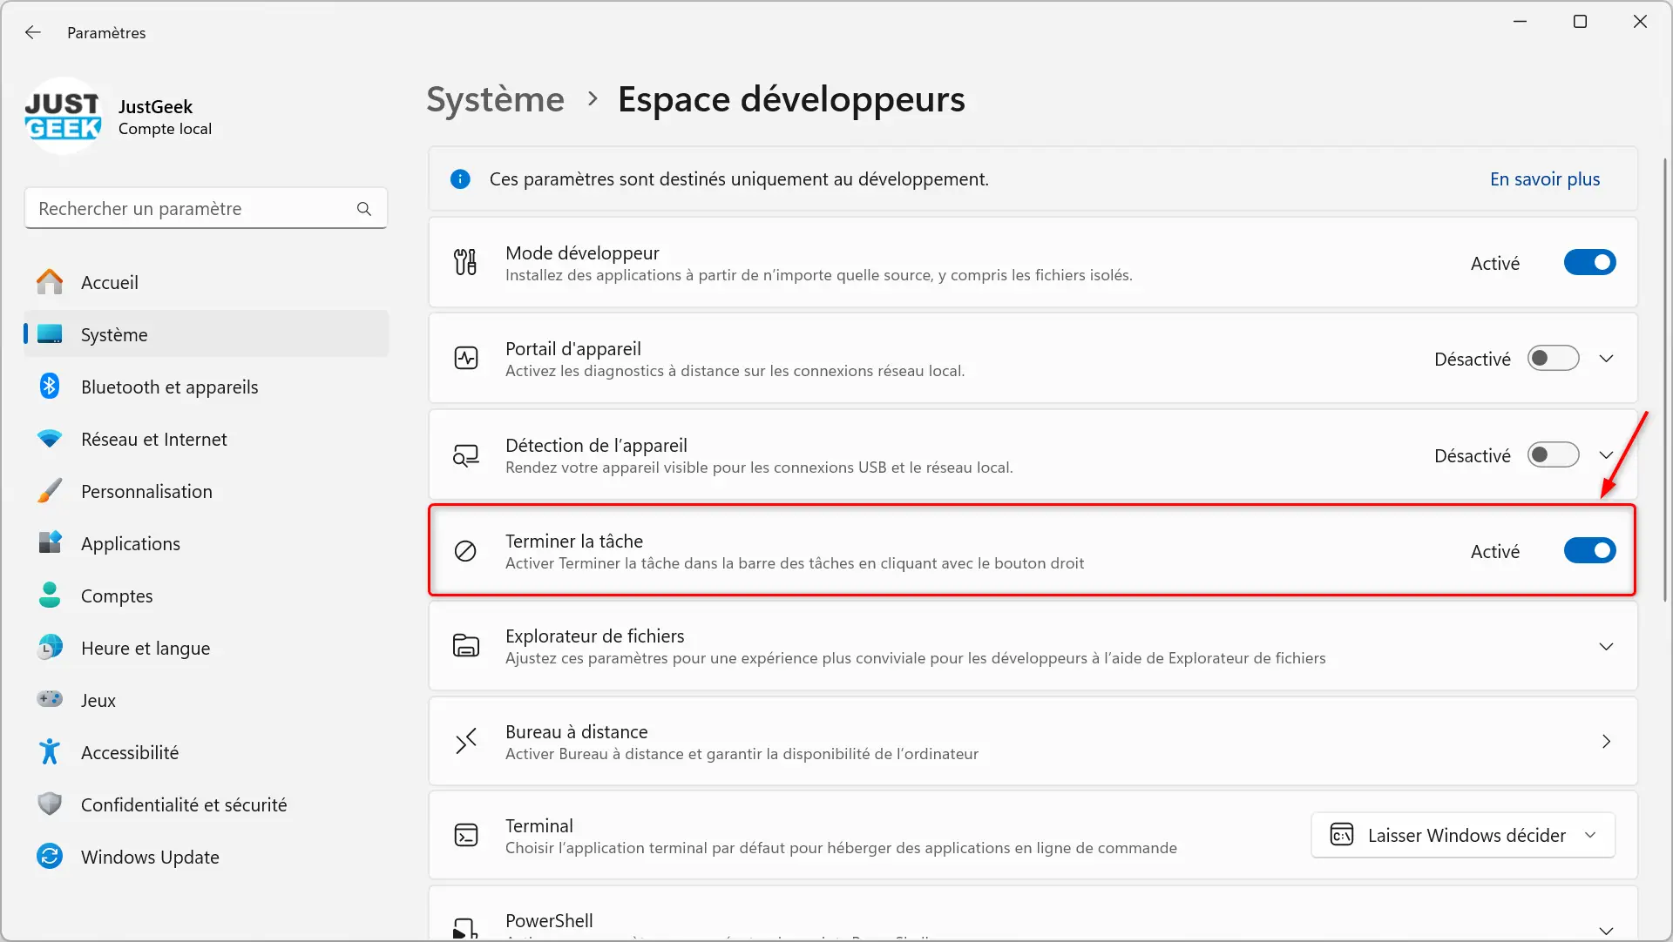Click the Bluetooth icon in sidebar
Image resolution: width=1673 pixels, height=942 pixels.
[50, 387]
